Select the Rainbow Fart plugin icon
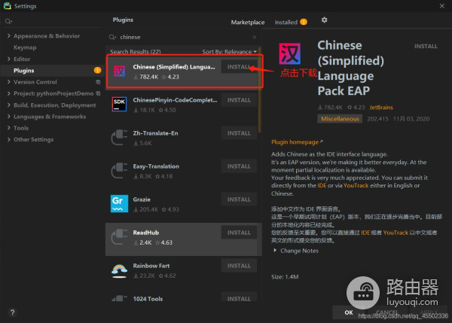Screen dimensions: 452x323 119,271
